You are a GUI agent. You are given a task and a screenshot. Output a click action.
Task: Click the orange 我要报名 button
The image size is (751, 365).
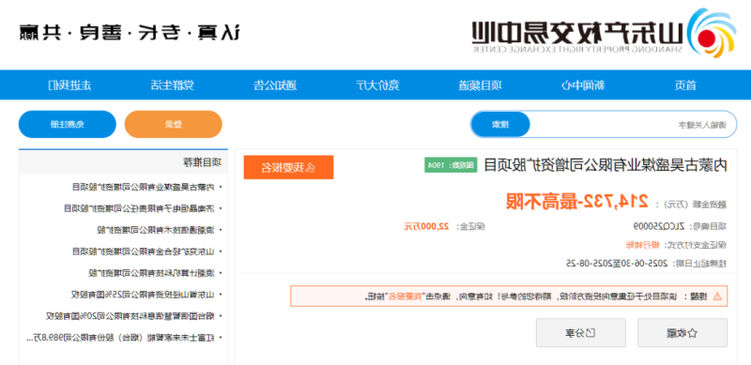pyautogui.click(x=289, y=167)
